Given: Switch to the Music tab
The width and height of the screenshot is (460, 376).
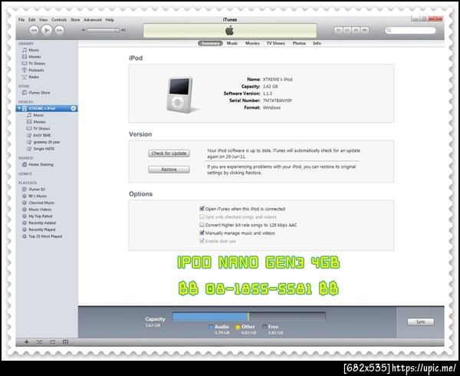Looking at the screenshot, I should click(x=232, y=43).
